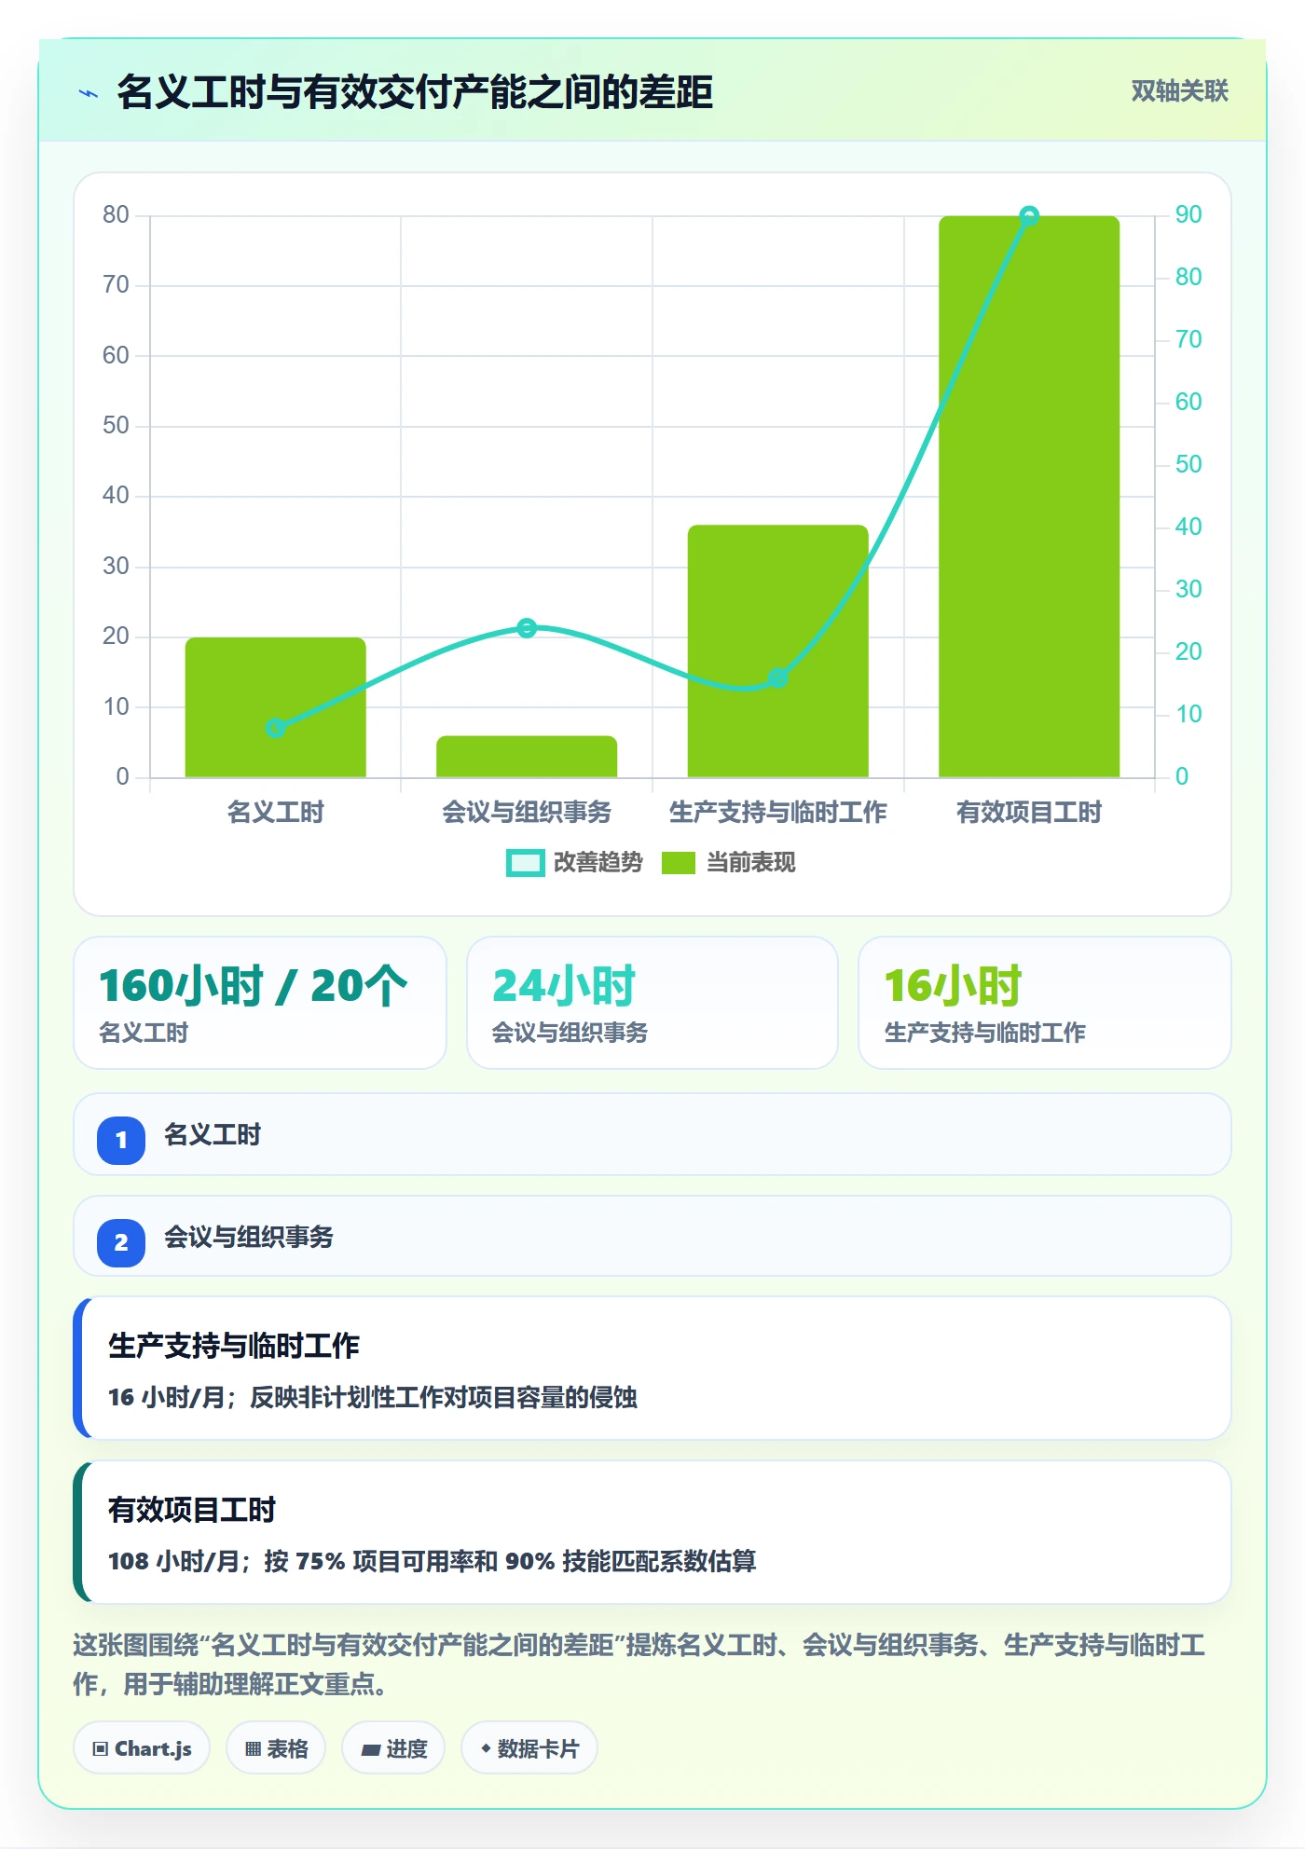Screen dimensions: 1305x1849
Task: Click the right axis value 90
Action: coord(1188,215)
